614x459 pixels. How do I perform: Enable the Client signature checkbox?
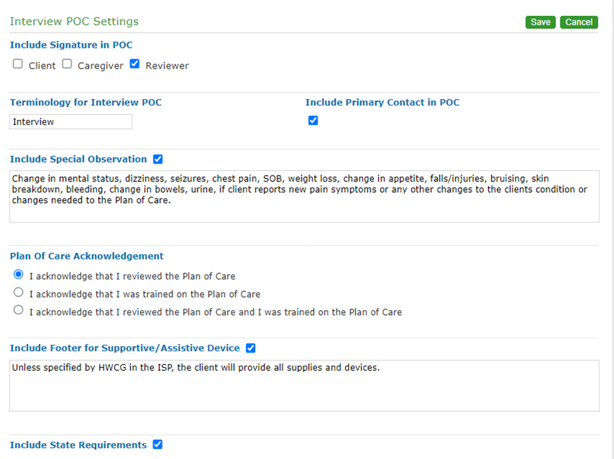[x=18, y=64]
